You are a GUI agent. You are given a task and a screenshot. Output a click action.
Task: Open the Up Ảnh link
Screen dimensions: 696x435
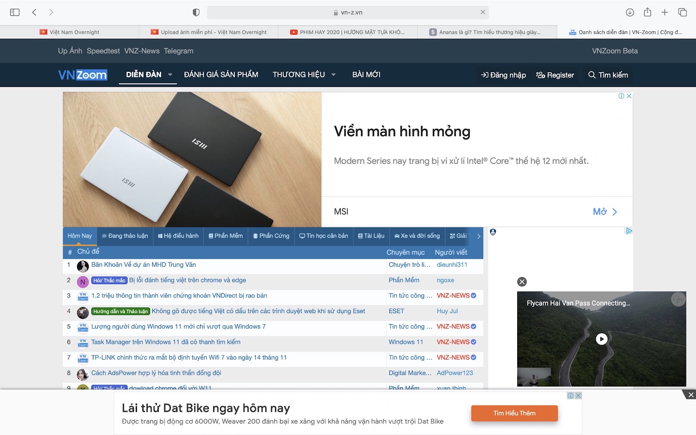70,51
